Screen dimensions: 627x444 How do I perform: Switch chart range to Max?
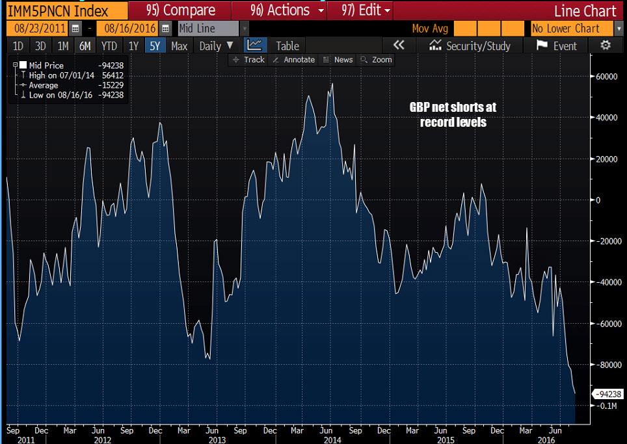coord(180,46)
